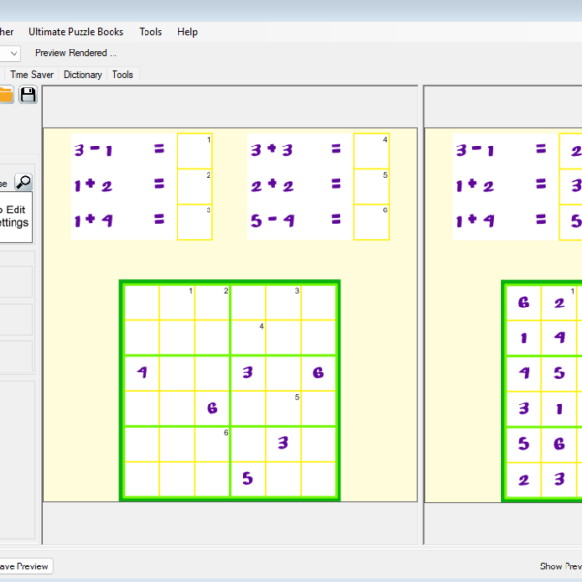The height and width of the screenshot is (582, 582).
Task: Click the cell containing 5 in unsolved grid
Action: click(248, 478)
